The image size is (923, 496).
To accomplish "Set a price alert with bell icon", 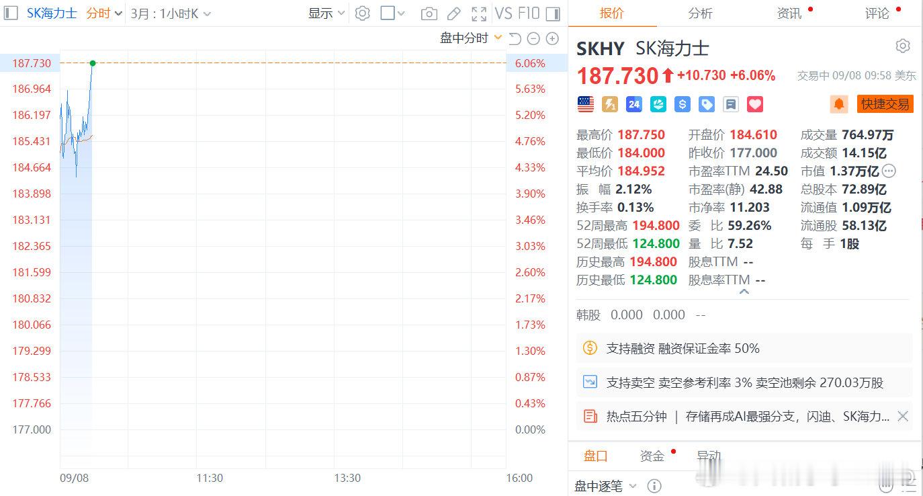I will pos(839,104).
